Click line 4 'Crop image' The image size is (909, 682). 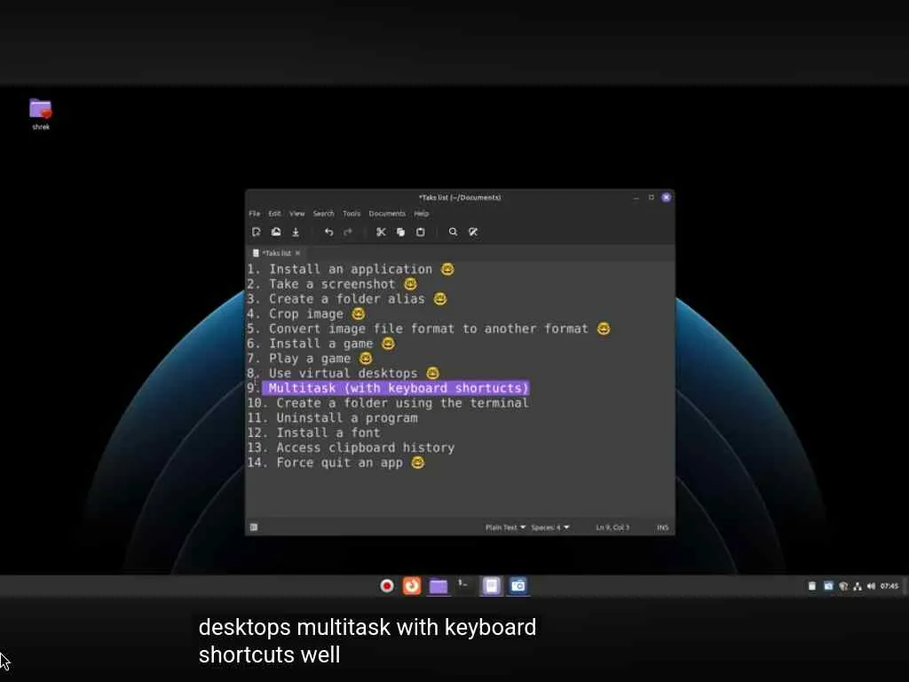(306, 313)
